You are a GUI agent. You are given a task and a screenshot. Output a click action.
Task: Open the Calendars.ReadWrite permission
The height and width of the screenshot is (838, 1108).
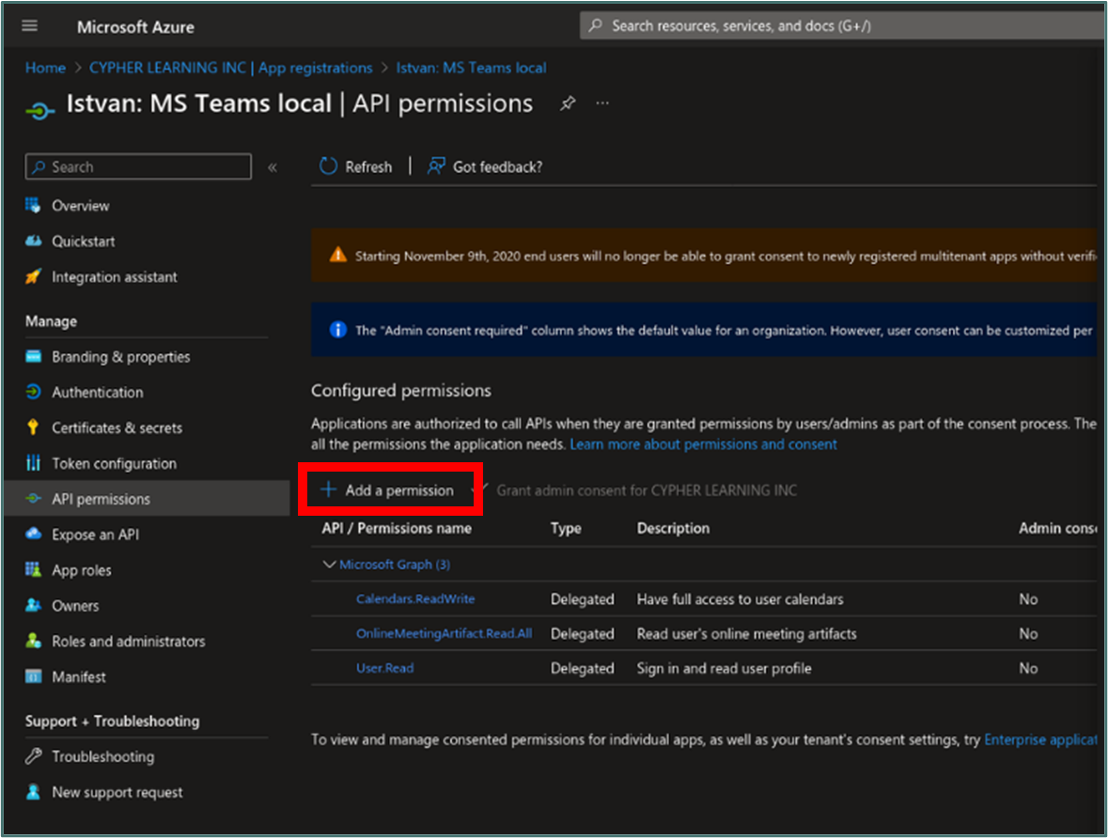[x=415, y=598]
